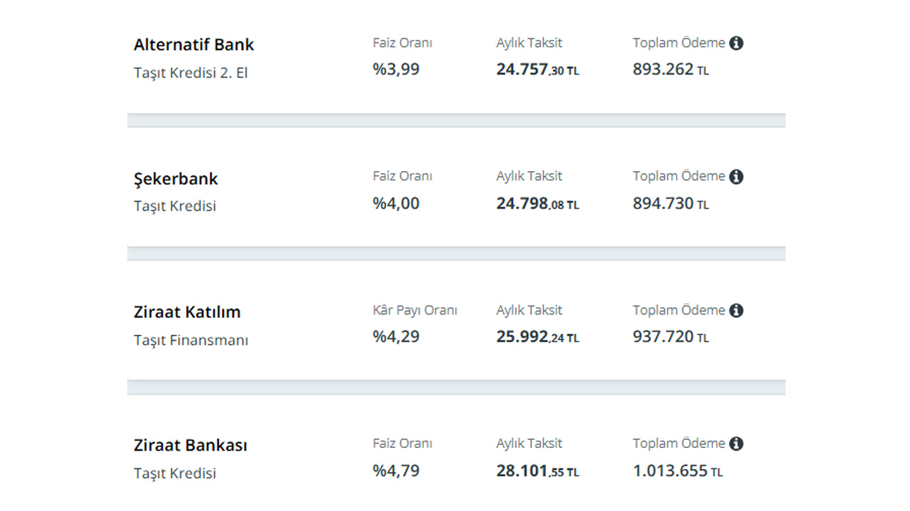This screenshot has width=910, height=511.
Task: Click the 28.101,55 TL monthly installment
Action: pos(537,471)
